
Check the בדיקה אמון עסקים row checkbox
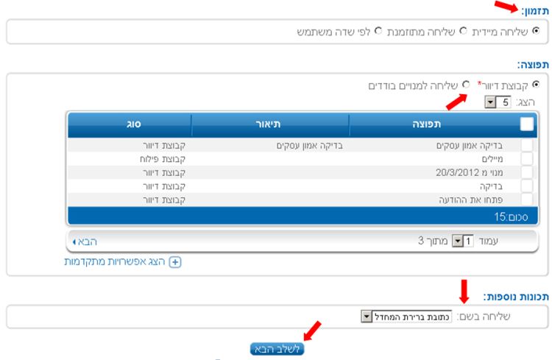point(527,146)
